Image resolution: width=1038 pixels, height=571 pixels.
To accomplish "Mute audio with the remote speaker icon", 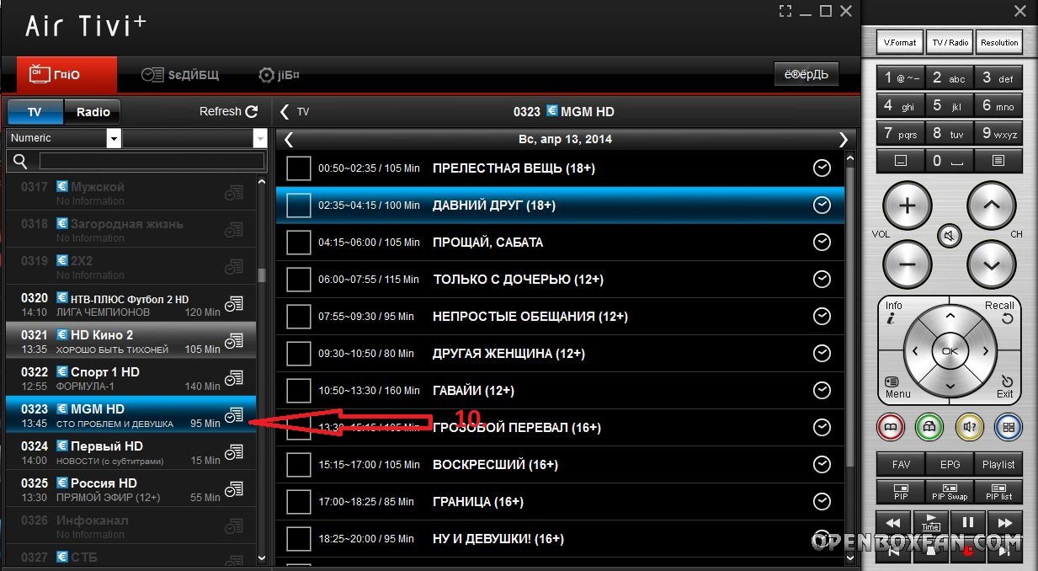I will coord(950,237).
